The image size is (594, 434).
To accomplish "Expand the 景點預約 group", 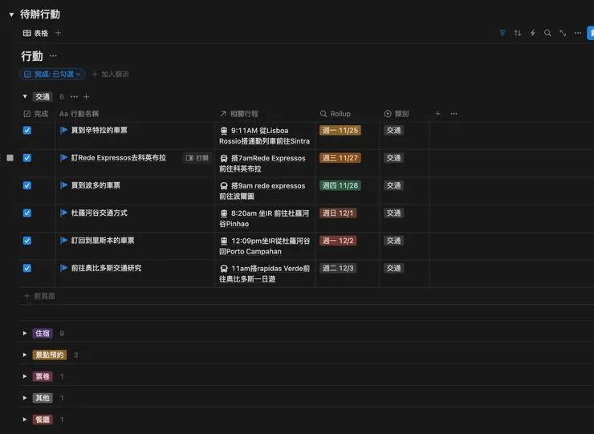I will [x=25, y=355].
